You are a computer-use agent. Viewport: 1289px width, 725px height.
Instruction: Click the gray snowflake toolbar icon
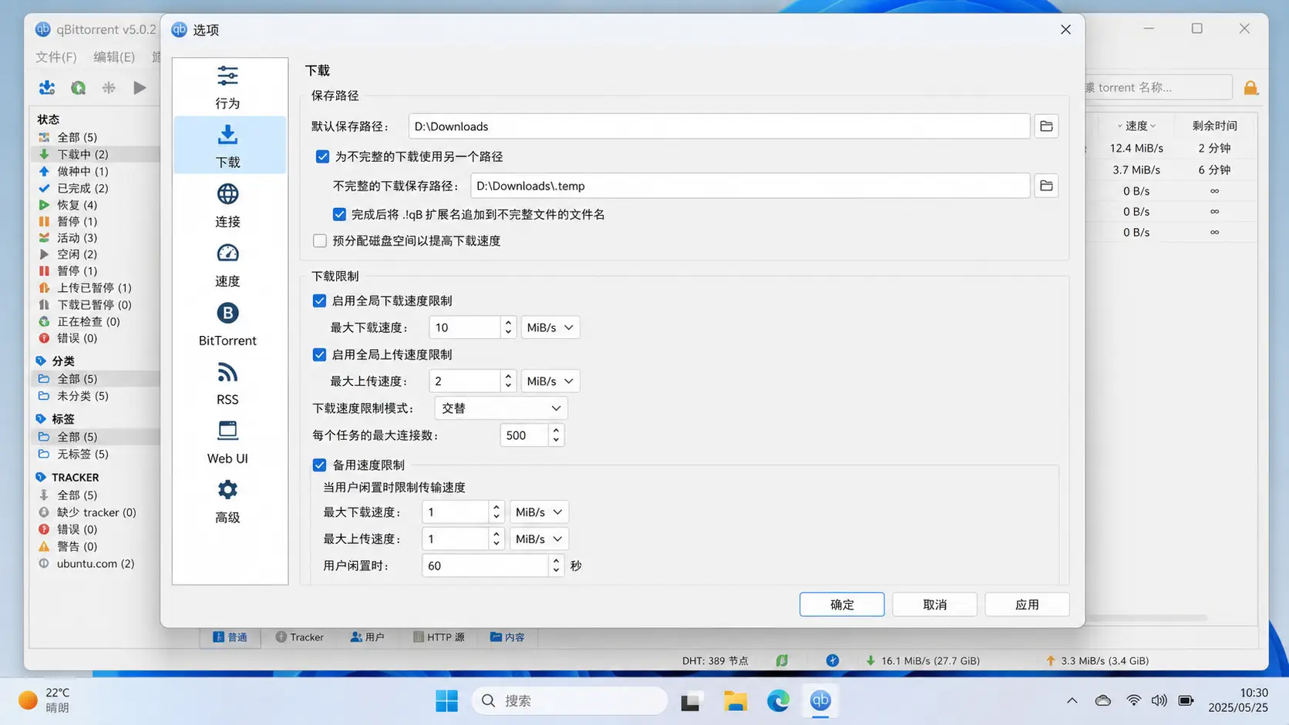pyautogui.click(x=109, y=88)
